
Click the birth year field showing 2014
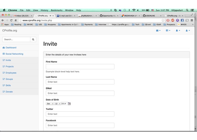(64, 104)
